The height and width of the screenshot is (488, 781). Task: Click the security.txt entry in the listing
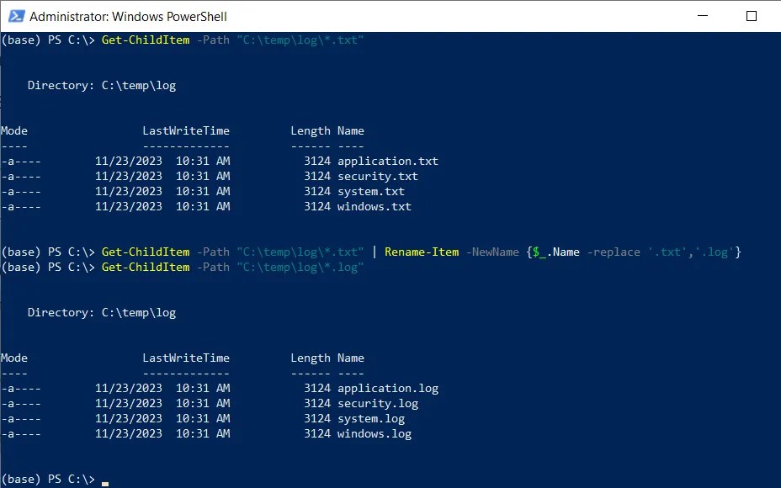378,176
